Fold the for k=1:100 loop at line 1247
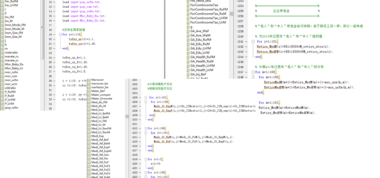Screen dimensions: 380x178 (x=253, y=72)
